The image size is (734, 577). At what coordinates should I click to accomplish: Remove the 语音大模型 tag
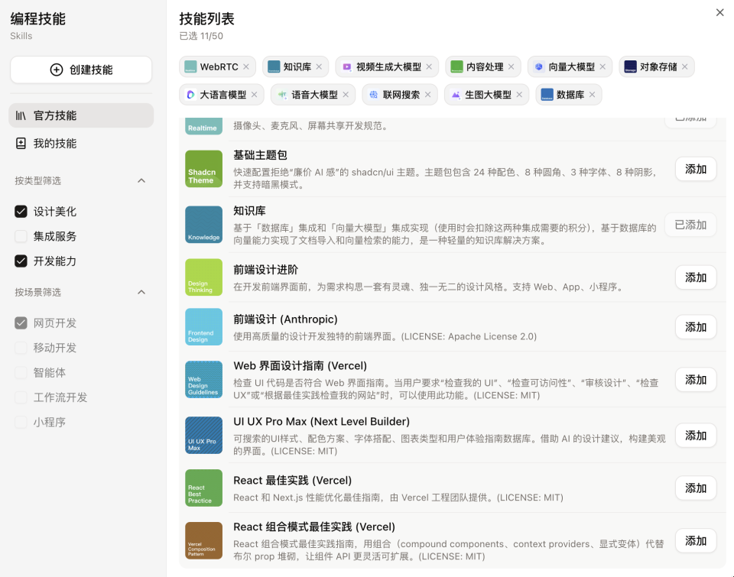(346, 95)
